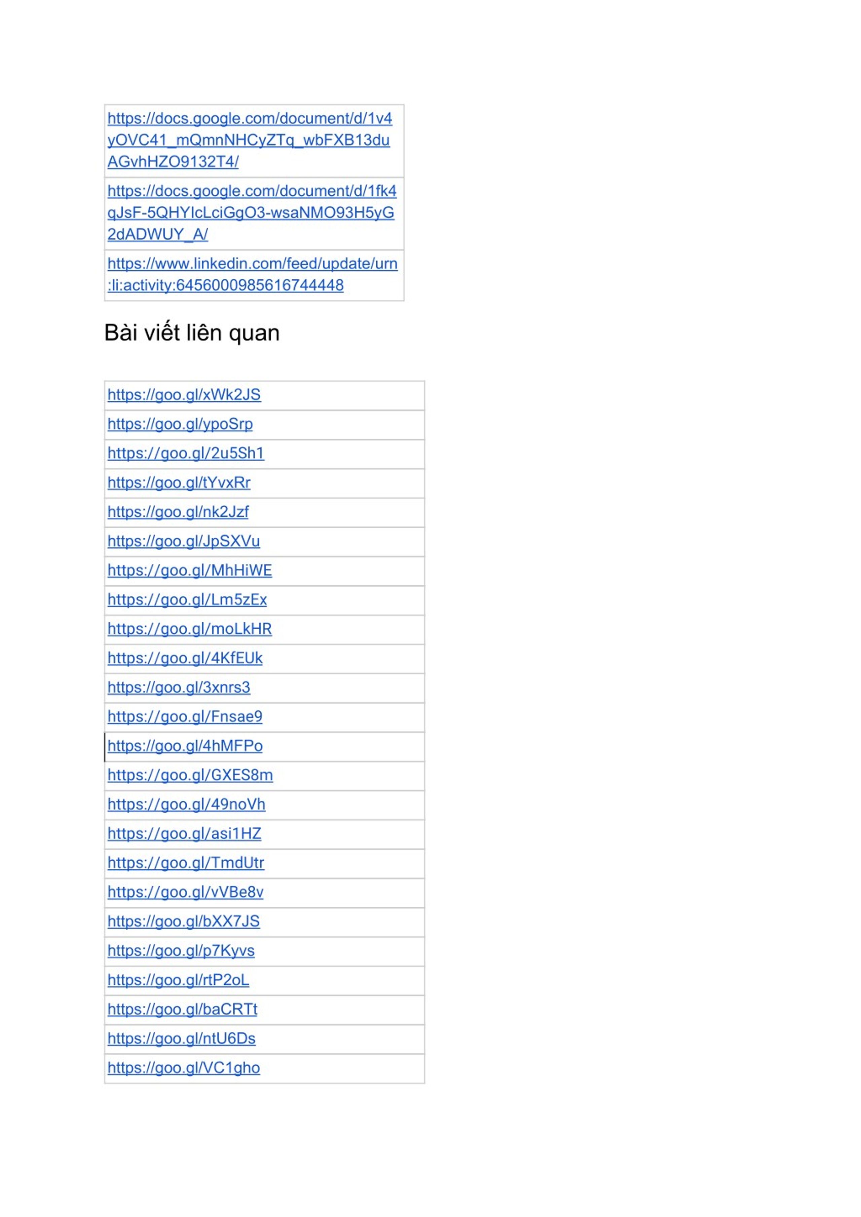Visit the goo.gl/JpSXVu link
This screenshot has height=1217, width=861.
[x=184, y=541]
